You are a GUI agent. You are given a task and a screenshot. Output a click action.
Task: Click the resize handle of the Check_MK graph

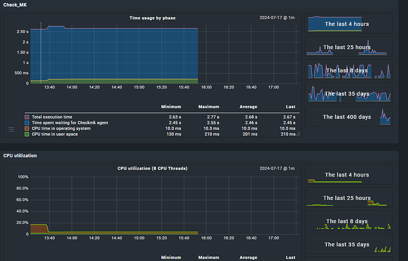299,133
